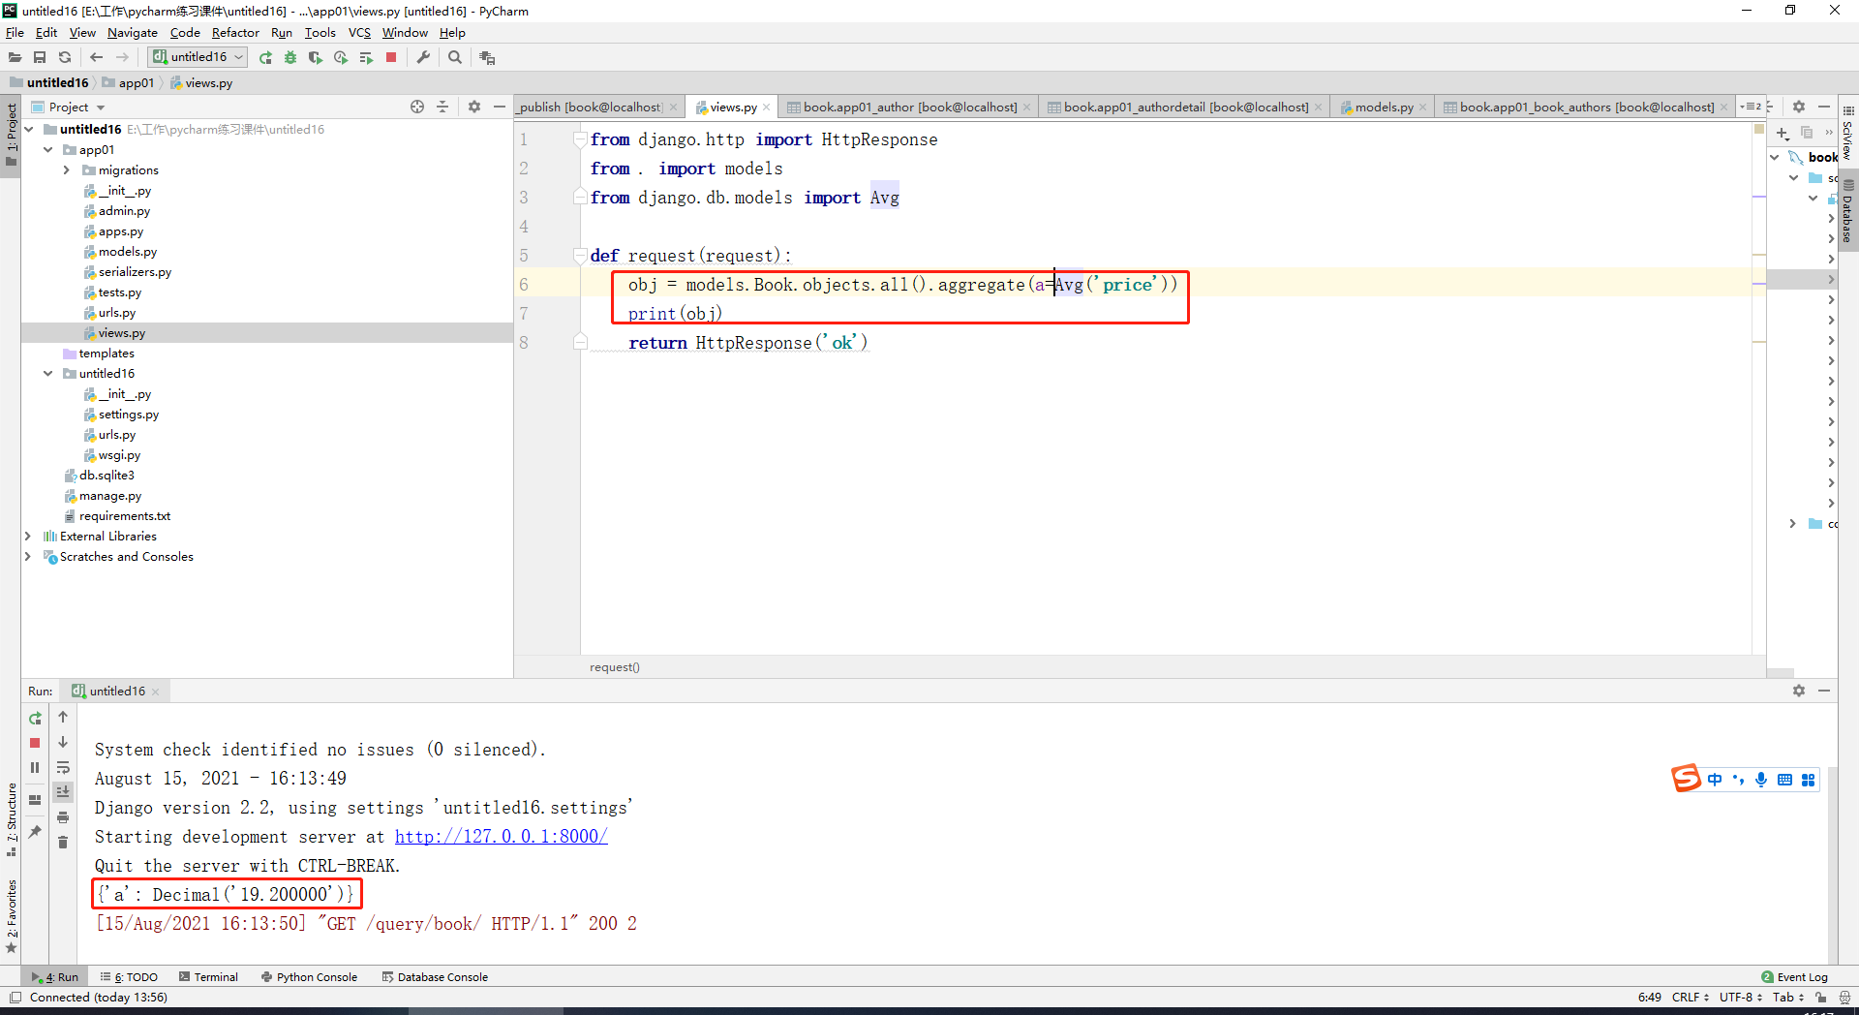Add a new data source with the plus icon
Screen dimensions: 1859x1015
pyautogui.click(x=1783, y=133)
